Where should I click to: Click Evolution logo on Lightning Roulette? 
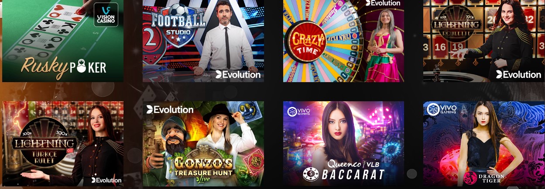(519, 74)
